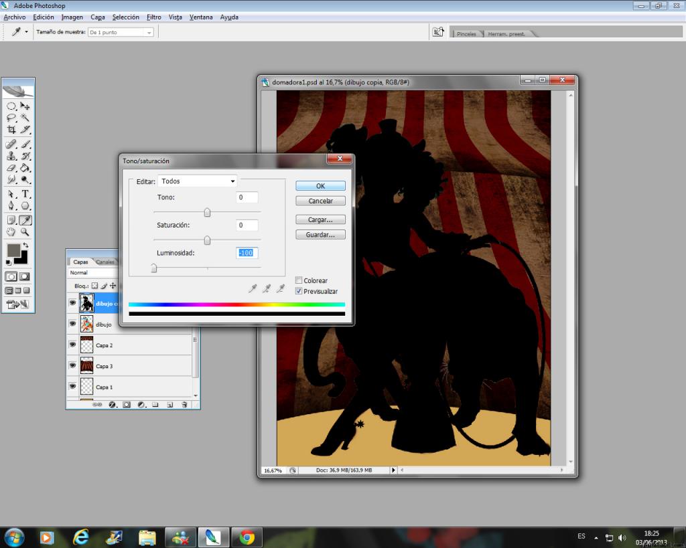Screen dimensions: 686x548
Task: Reset to default black and white colors
Action: pos(8,262)
